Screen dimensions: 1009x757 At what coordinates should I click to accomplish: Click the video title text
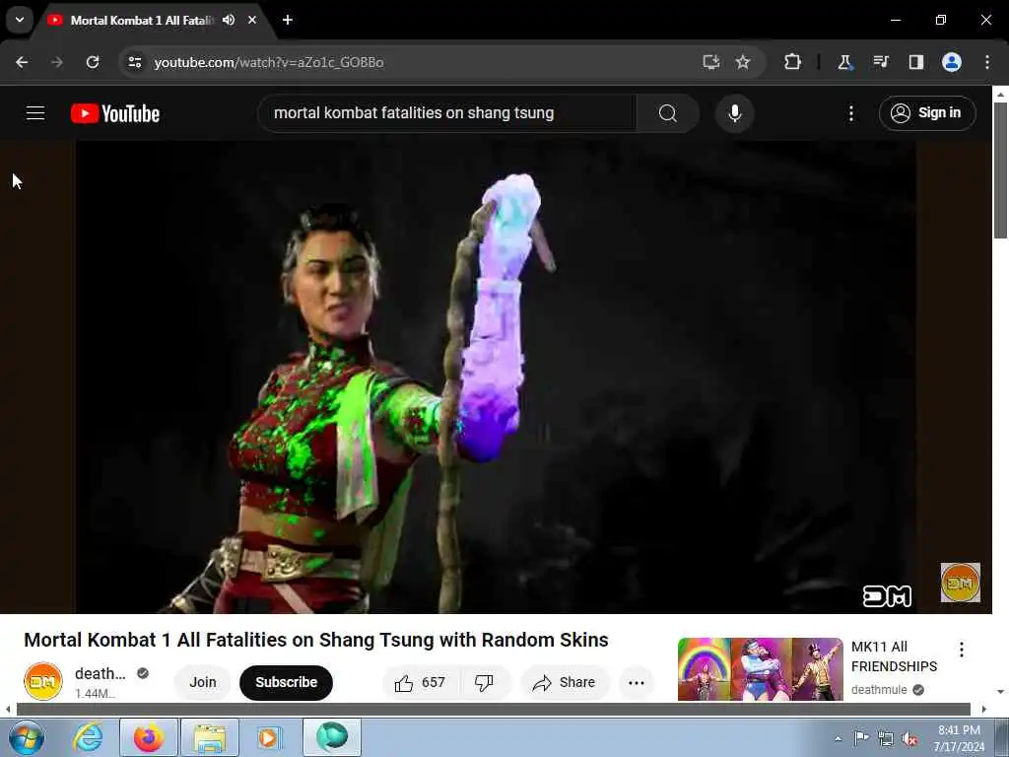316,640
